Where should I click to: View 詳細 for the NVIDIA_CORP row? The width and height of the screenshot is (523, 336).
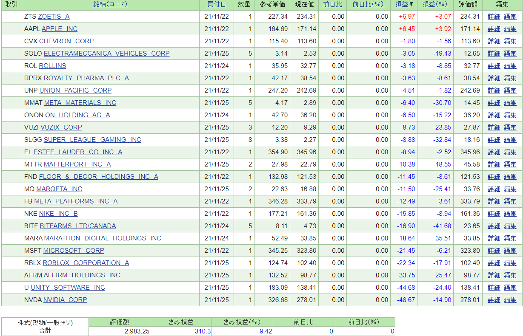[494, 300]
